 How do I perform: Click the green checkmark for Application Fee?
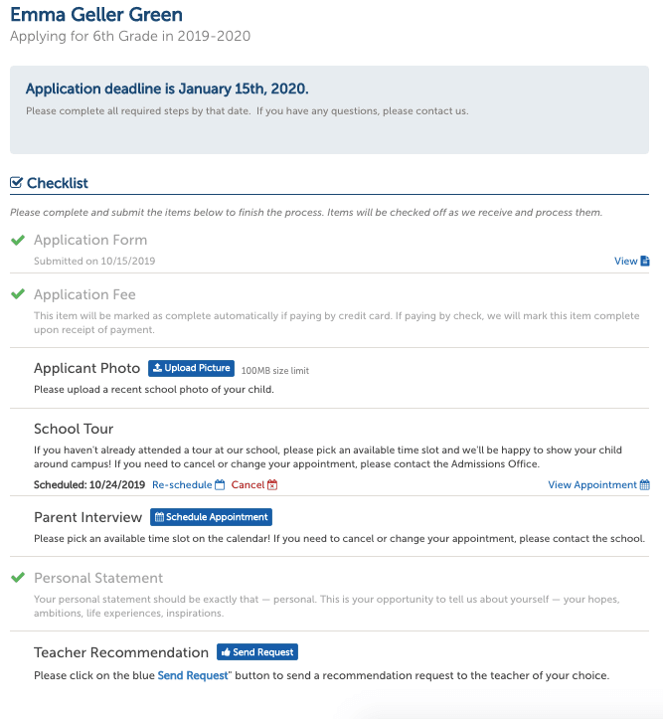[x=17, y=295]
